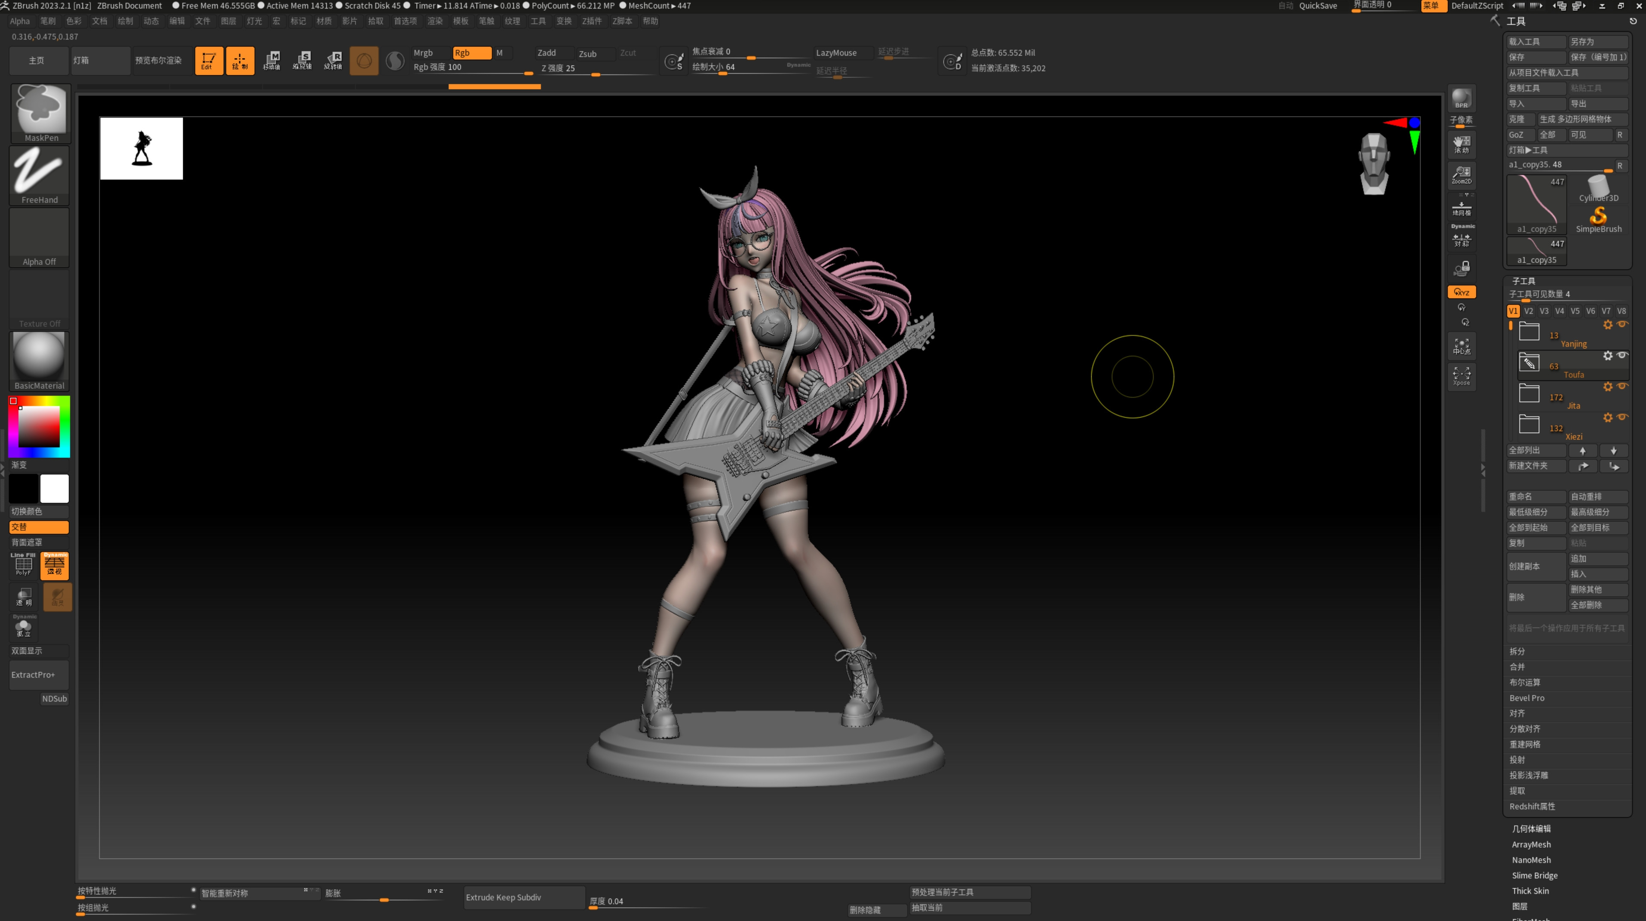Expand the Slime Bridge section

point(1534,876)
